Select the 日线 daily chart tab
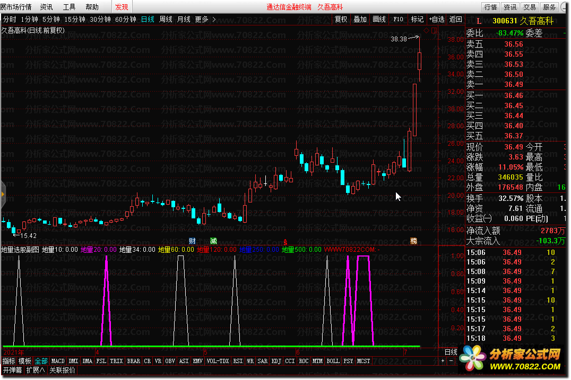The image size is (571, 380). tap(148, 19)
